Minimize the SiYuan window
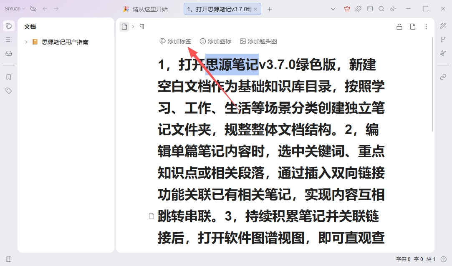 408,9
